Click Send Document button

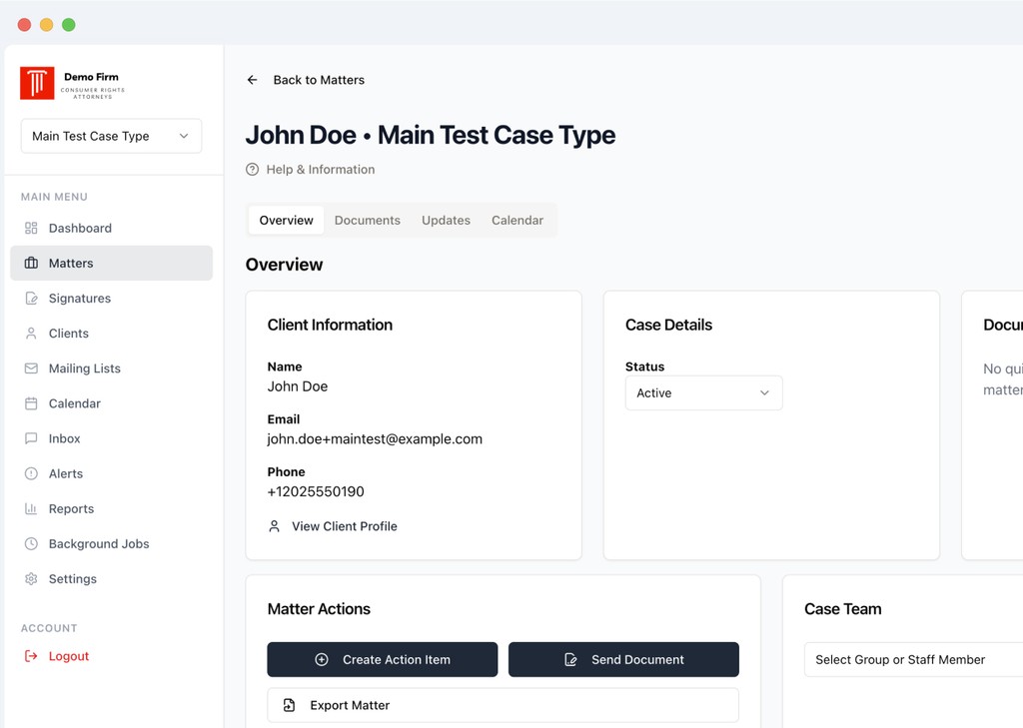point(623,659)
